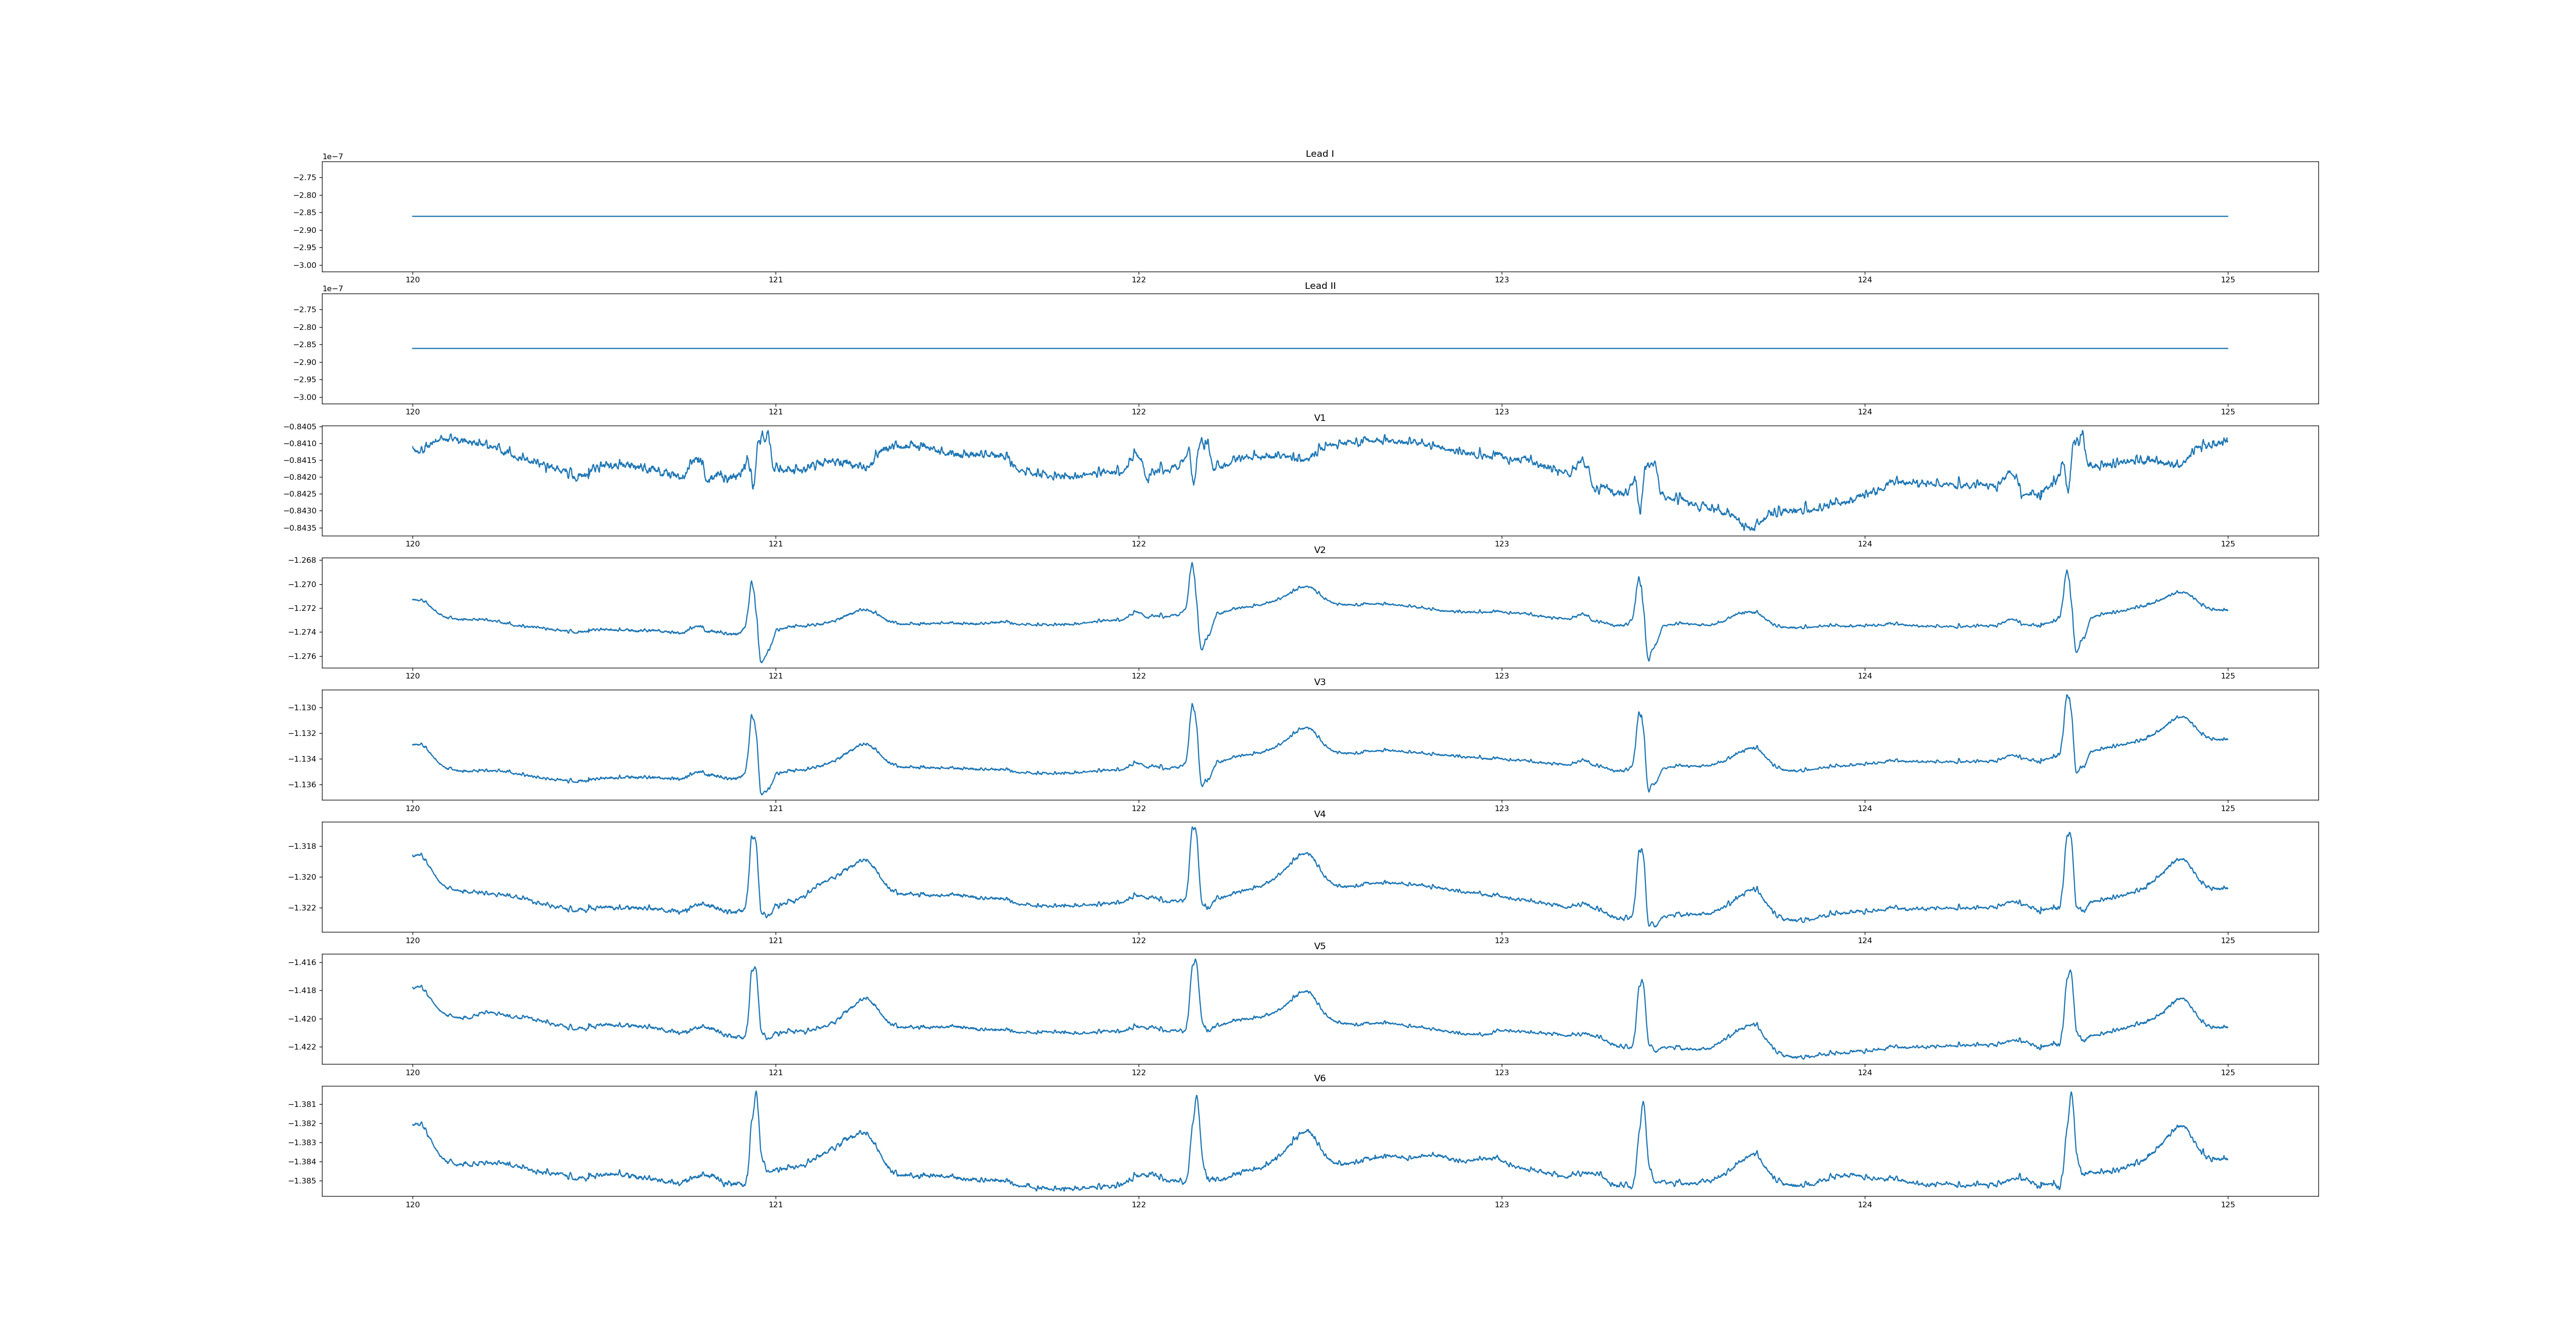This screenshot has width=2576, height=1344.
Task: Click the last R-peak in the V6 trace
Action: tap(2070, 1093)
